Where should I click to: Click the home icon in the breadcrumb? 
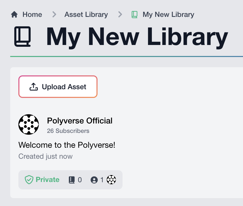(x=14, y=14)
